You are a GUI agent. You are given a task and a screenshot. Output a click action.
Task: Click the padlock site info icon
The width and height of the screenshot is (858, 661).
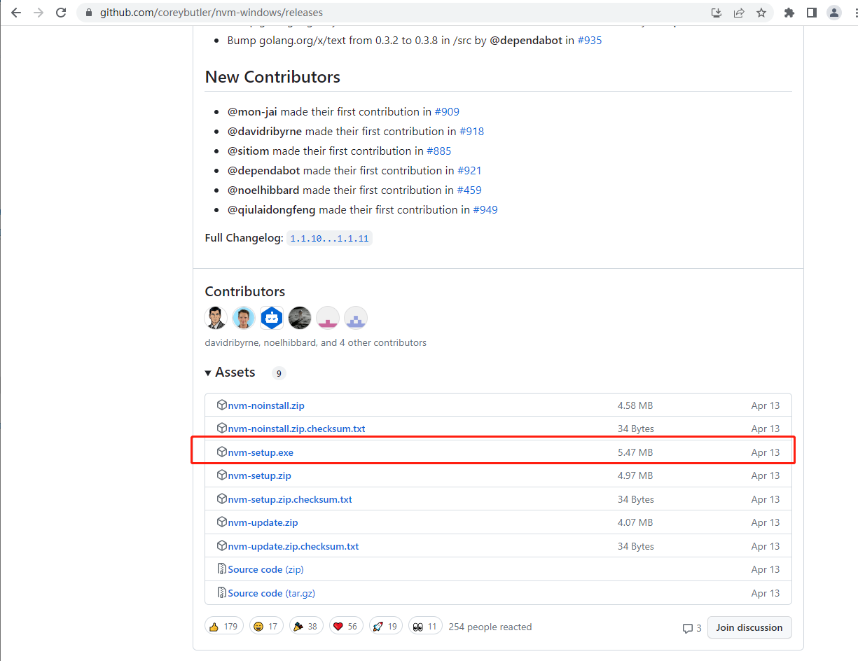88,13
